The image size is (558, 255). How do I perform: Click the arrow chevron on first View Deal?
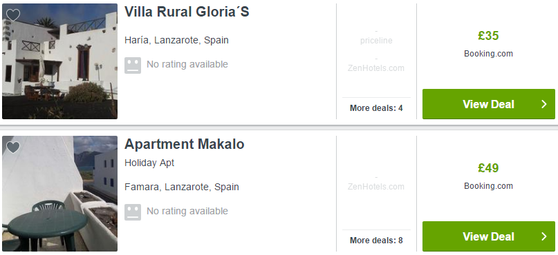coord(543,104)
